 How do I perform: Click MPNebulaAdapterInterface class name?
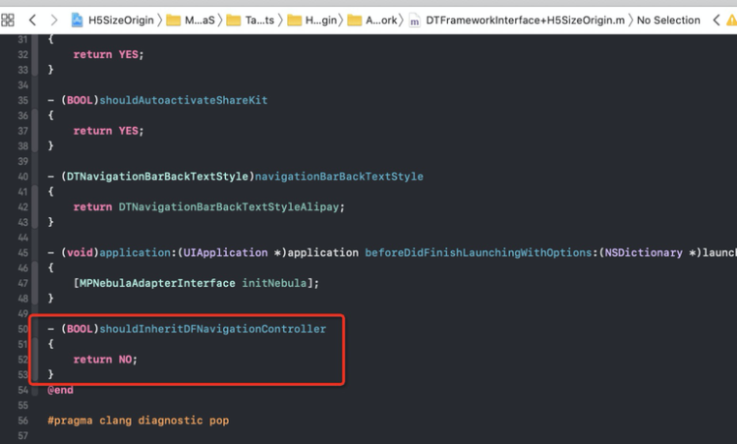tap(157, 283)
